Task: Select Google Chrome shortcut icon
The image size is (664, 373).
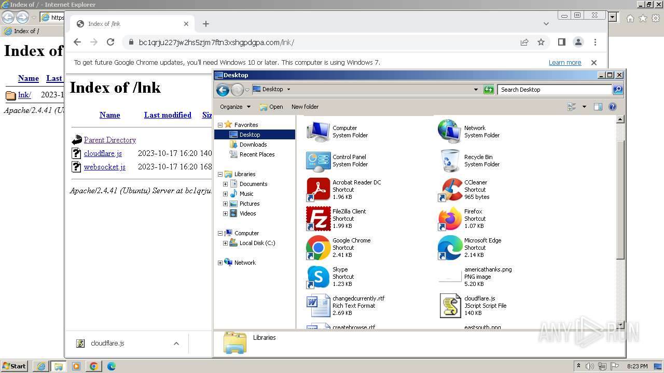Action: pos(318,248)
